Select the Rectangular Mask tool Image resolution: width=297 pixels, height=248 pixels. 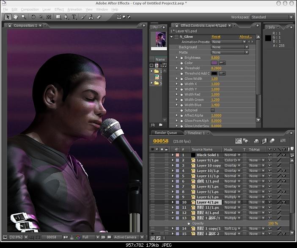58,17
